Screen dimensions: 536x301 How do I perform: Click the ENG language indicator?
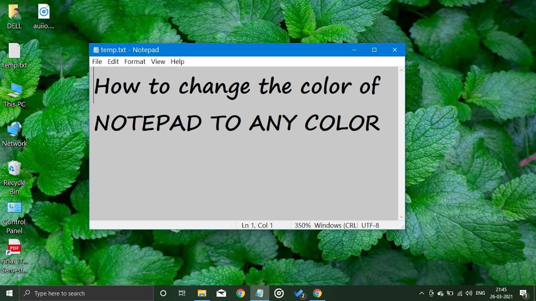pos(481,293)
